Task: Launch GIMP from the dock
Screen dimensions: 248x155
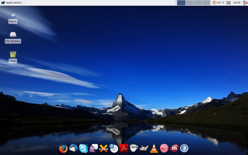Action: pos(144,148)
